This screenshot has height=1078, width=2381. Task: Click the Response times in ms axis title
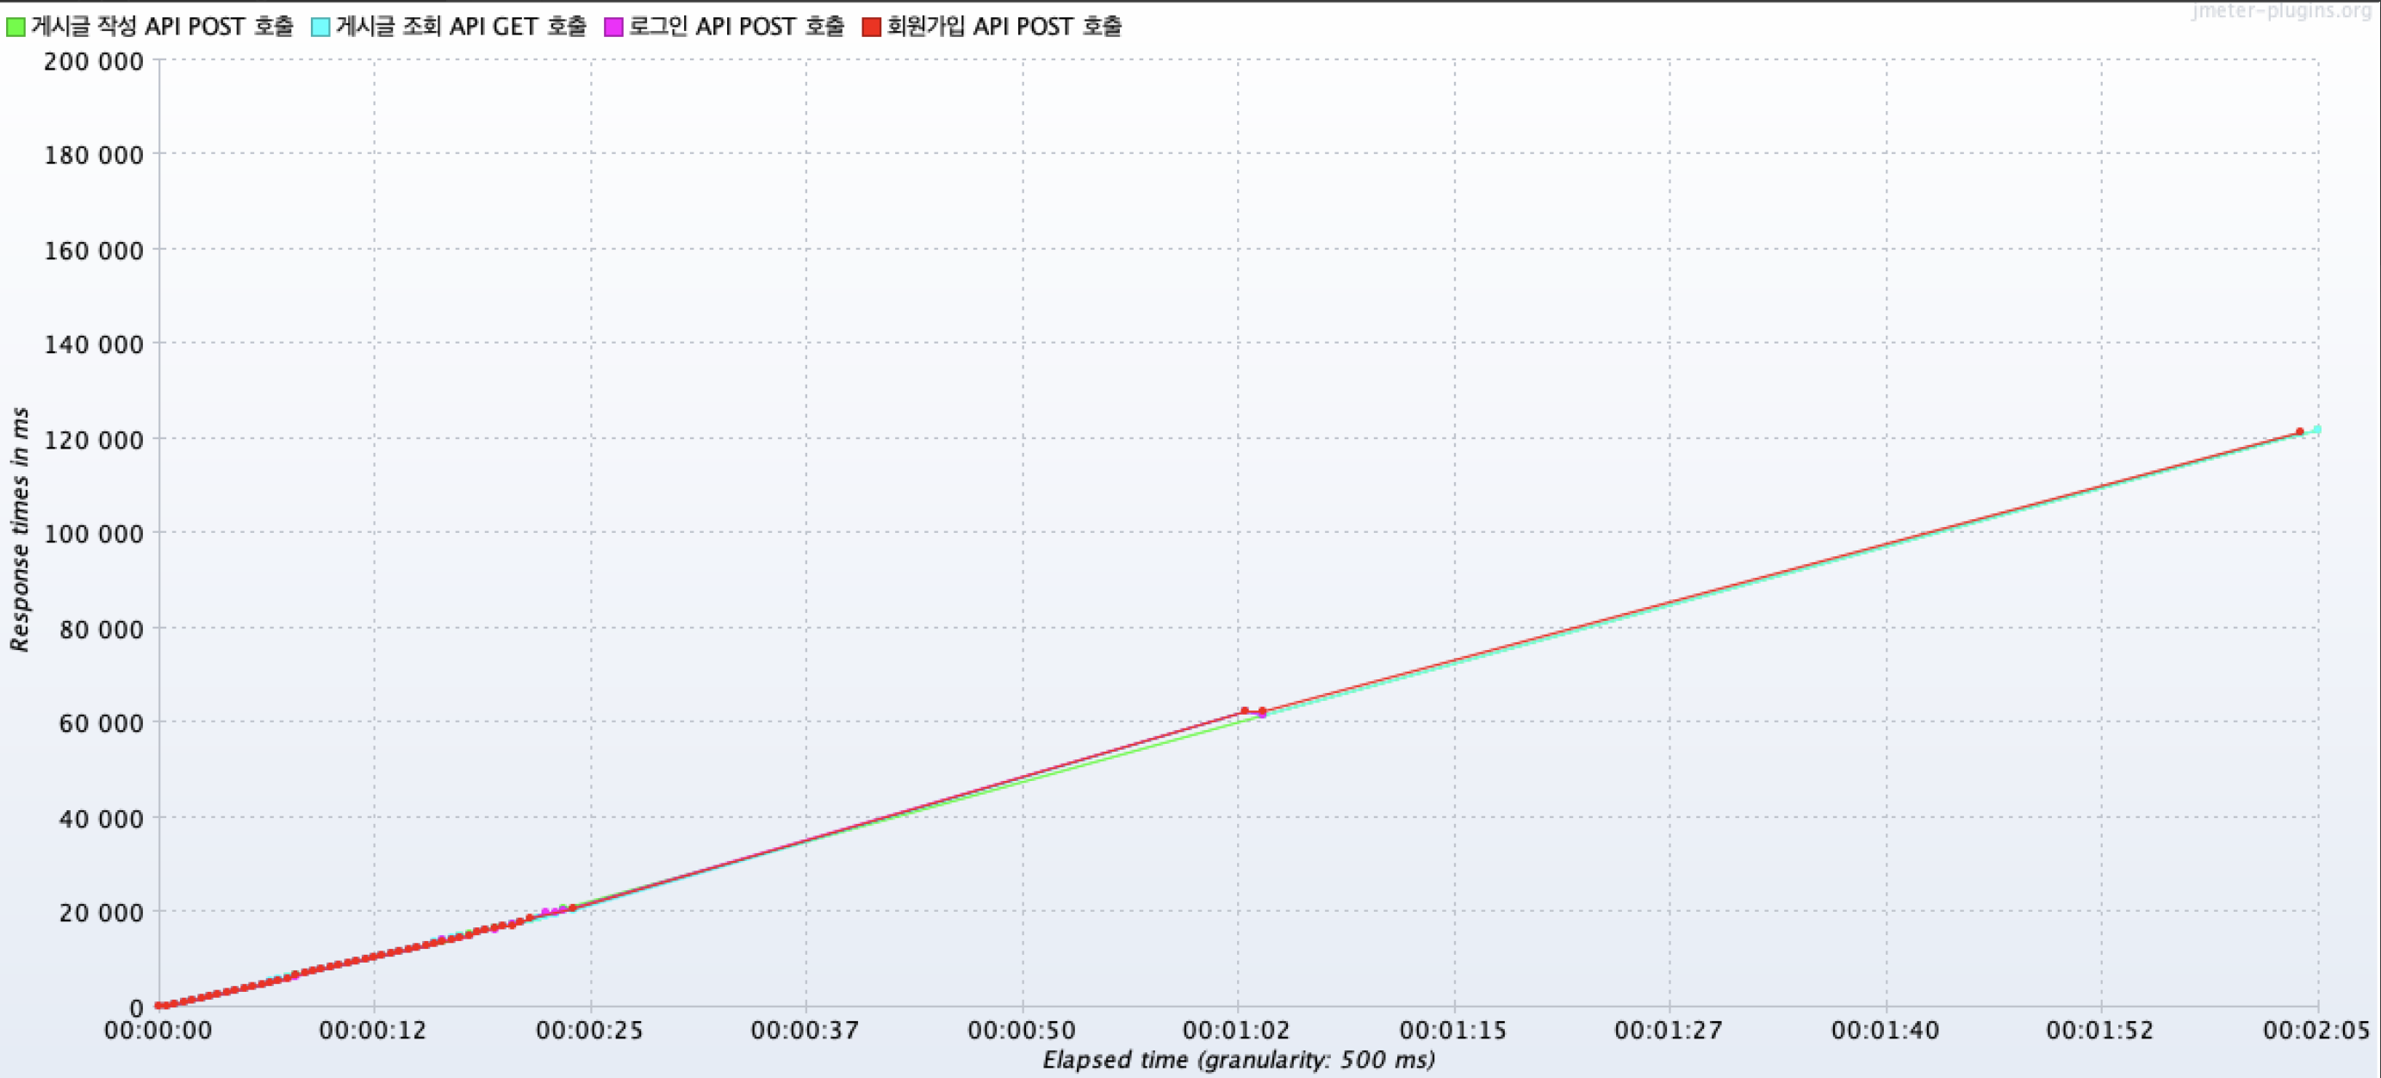click(20, 530)
